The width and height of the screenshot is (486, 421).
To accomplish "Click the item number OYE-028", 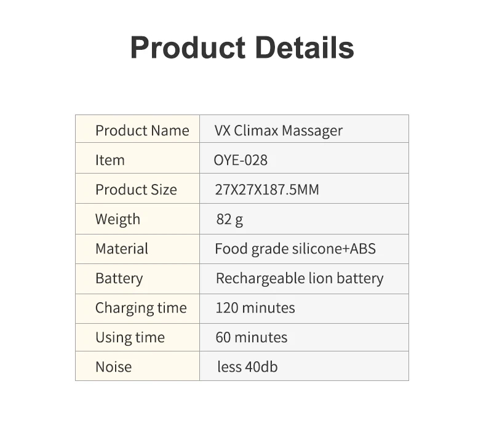I will click(241, 160).
